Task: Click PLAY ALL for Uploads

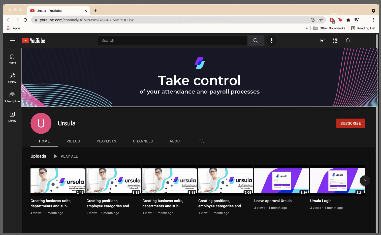Action: pos(66,156)
